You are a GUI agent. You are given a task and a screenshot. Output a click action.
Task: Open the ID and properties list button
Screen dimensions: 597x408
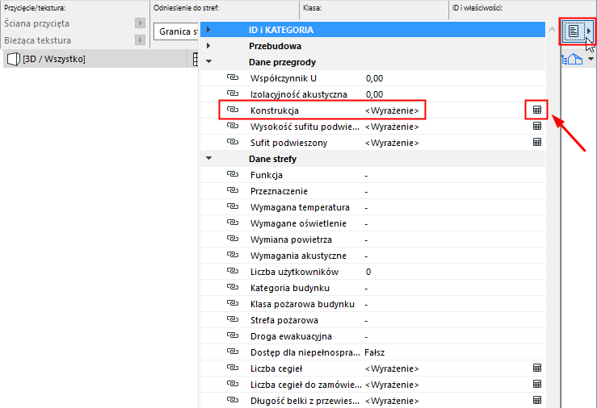[x=573, y=31]
